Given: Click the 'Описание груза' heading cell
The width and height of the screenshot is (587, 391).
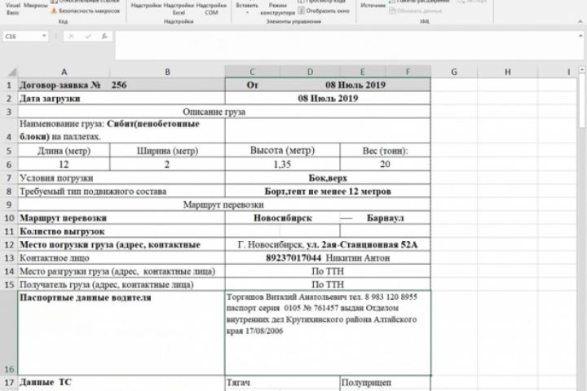Looking at the screenshot, I should tap(224, 112).
